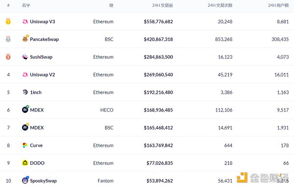Click the PancakeSwap pancake icon
The image size is (294, 188).
(x=25, y=39)
